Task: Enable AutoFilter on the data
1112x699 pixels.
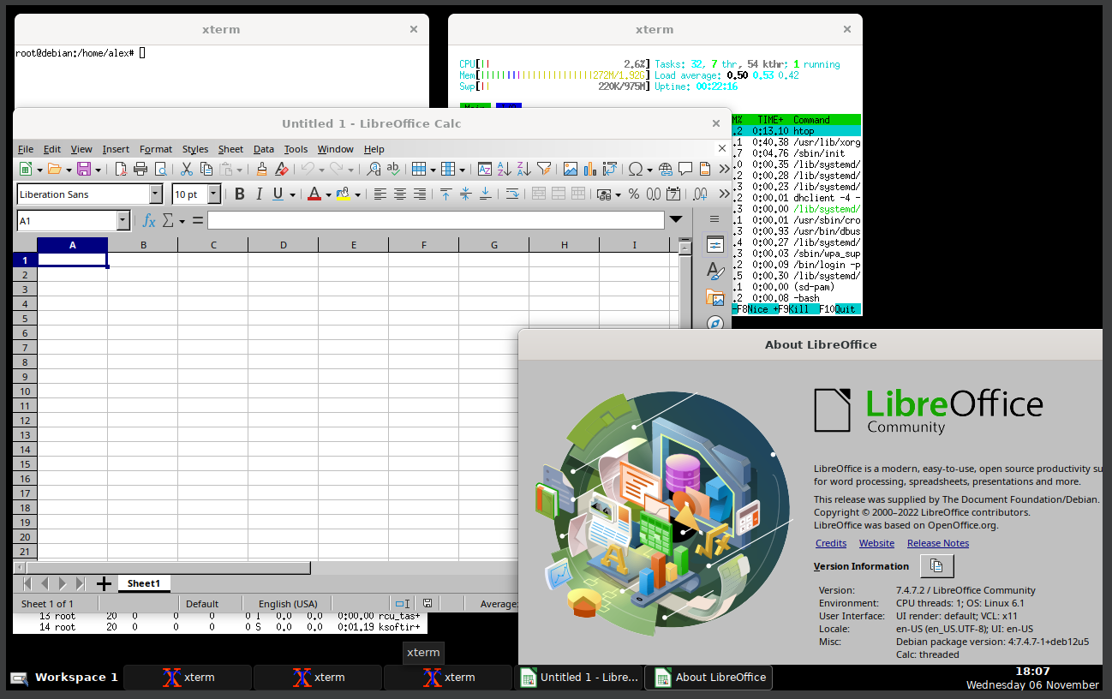Action: point(546,169)
